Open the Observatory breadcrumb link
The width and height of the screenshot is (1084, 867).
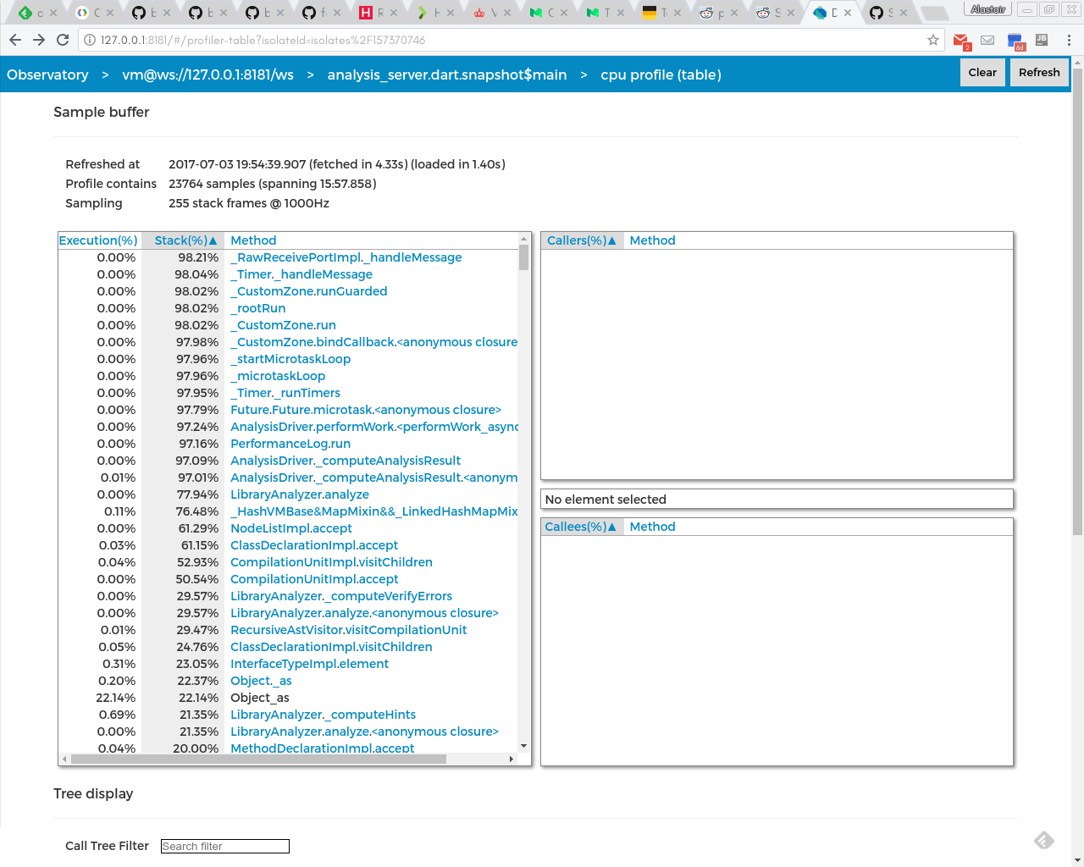point(47,75)
